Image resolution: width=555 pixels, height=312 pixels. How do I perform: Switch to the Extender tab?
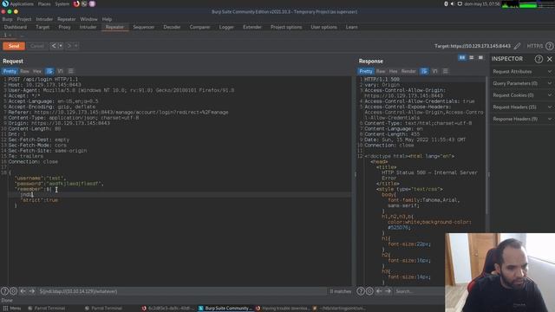[x=252, y=27]
